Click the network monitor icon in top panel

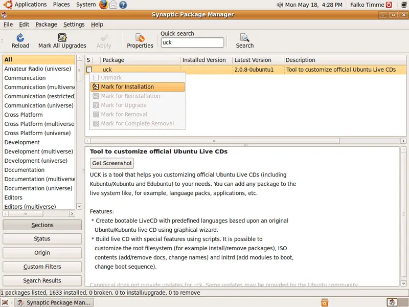point(404,5)
